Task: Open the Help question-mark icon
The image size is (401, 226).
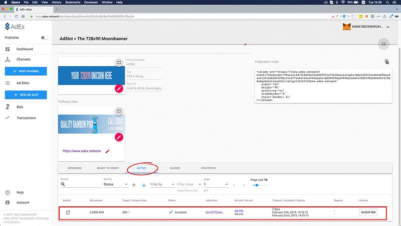Action: (x=8, y=192)
